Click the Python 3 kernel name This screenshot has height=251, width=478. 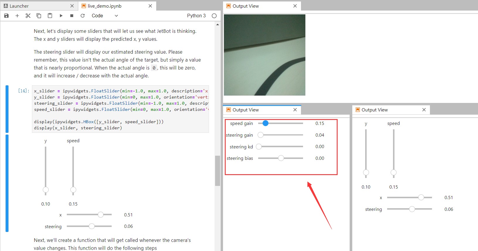[x=196, y=16]
